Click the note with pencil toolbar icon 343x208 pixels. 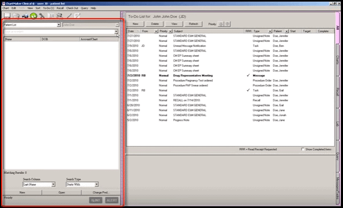click(x=77, y=16)
